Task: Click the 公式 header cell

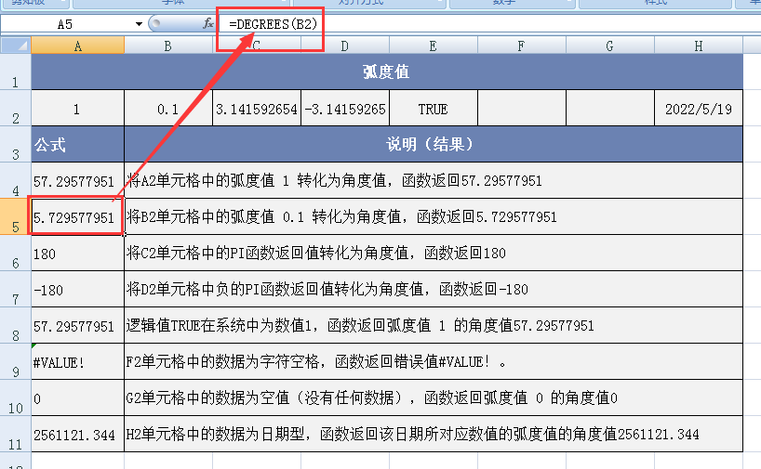Action: tap(77, 144)
